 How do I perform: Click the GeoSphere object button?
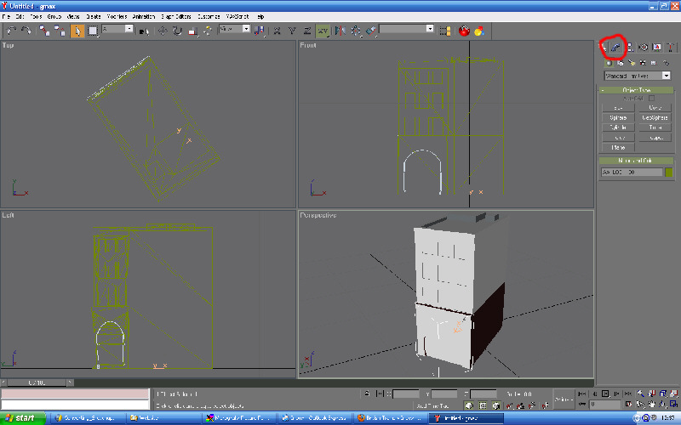(x=655, y=117)
